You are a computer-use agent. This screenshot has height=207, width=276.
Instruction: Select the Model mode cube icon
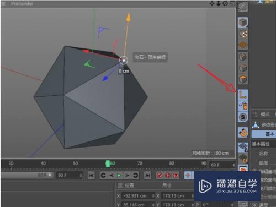coord(243,23)
